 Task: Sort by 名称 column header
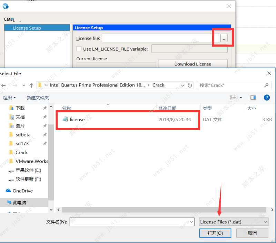click(66, 108)
